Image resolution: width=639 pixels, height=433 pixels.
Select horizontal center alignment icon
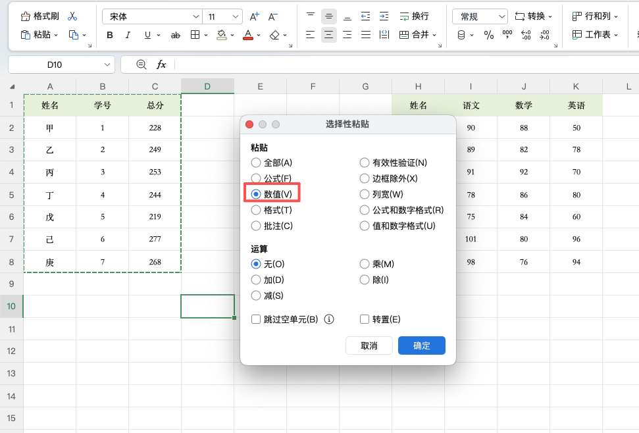pyautogui.click(x=329, y=35)
